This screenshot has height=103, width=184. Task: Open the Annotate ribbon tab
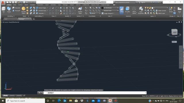tap(53, 5)
